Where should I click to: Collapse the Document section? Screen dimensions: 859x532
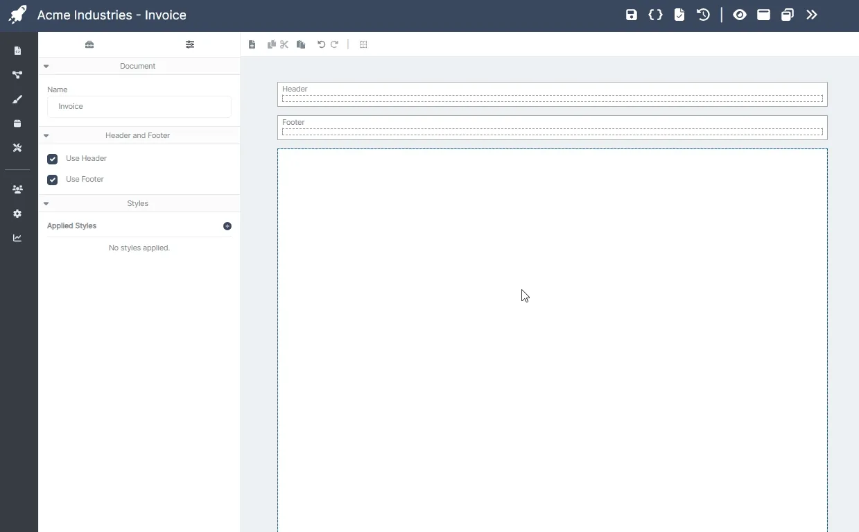coord(46,66)
